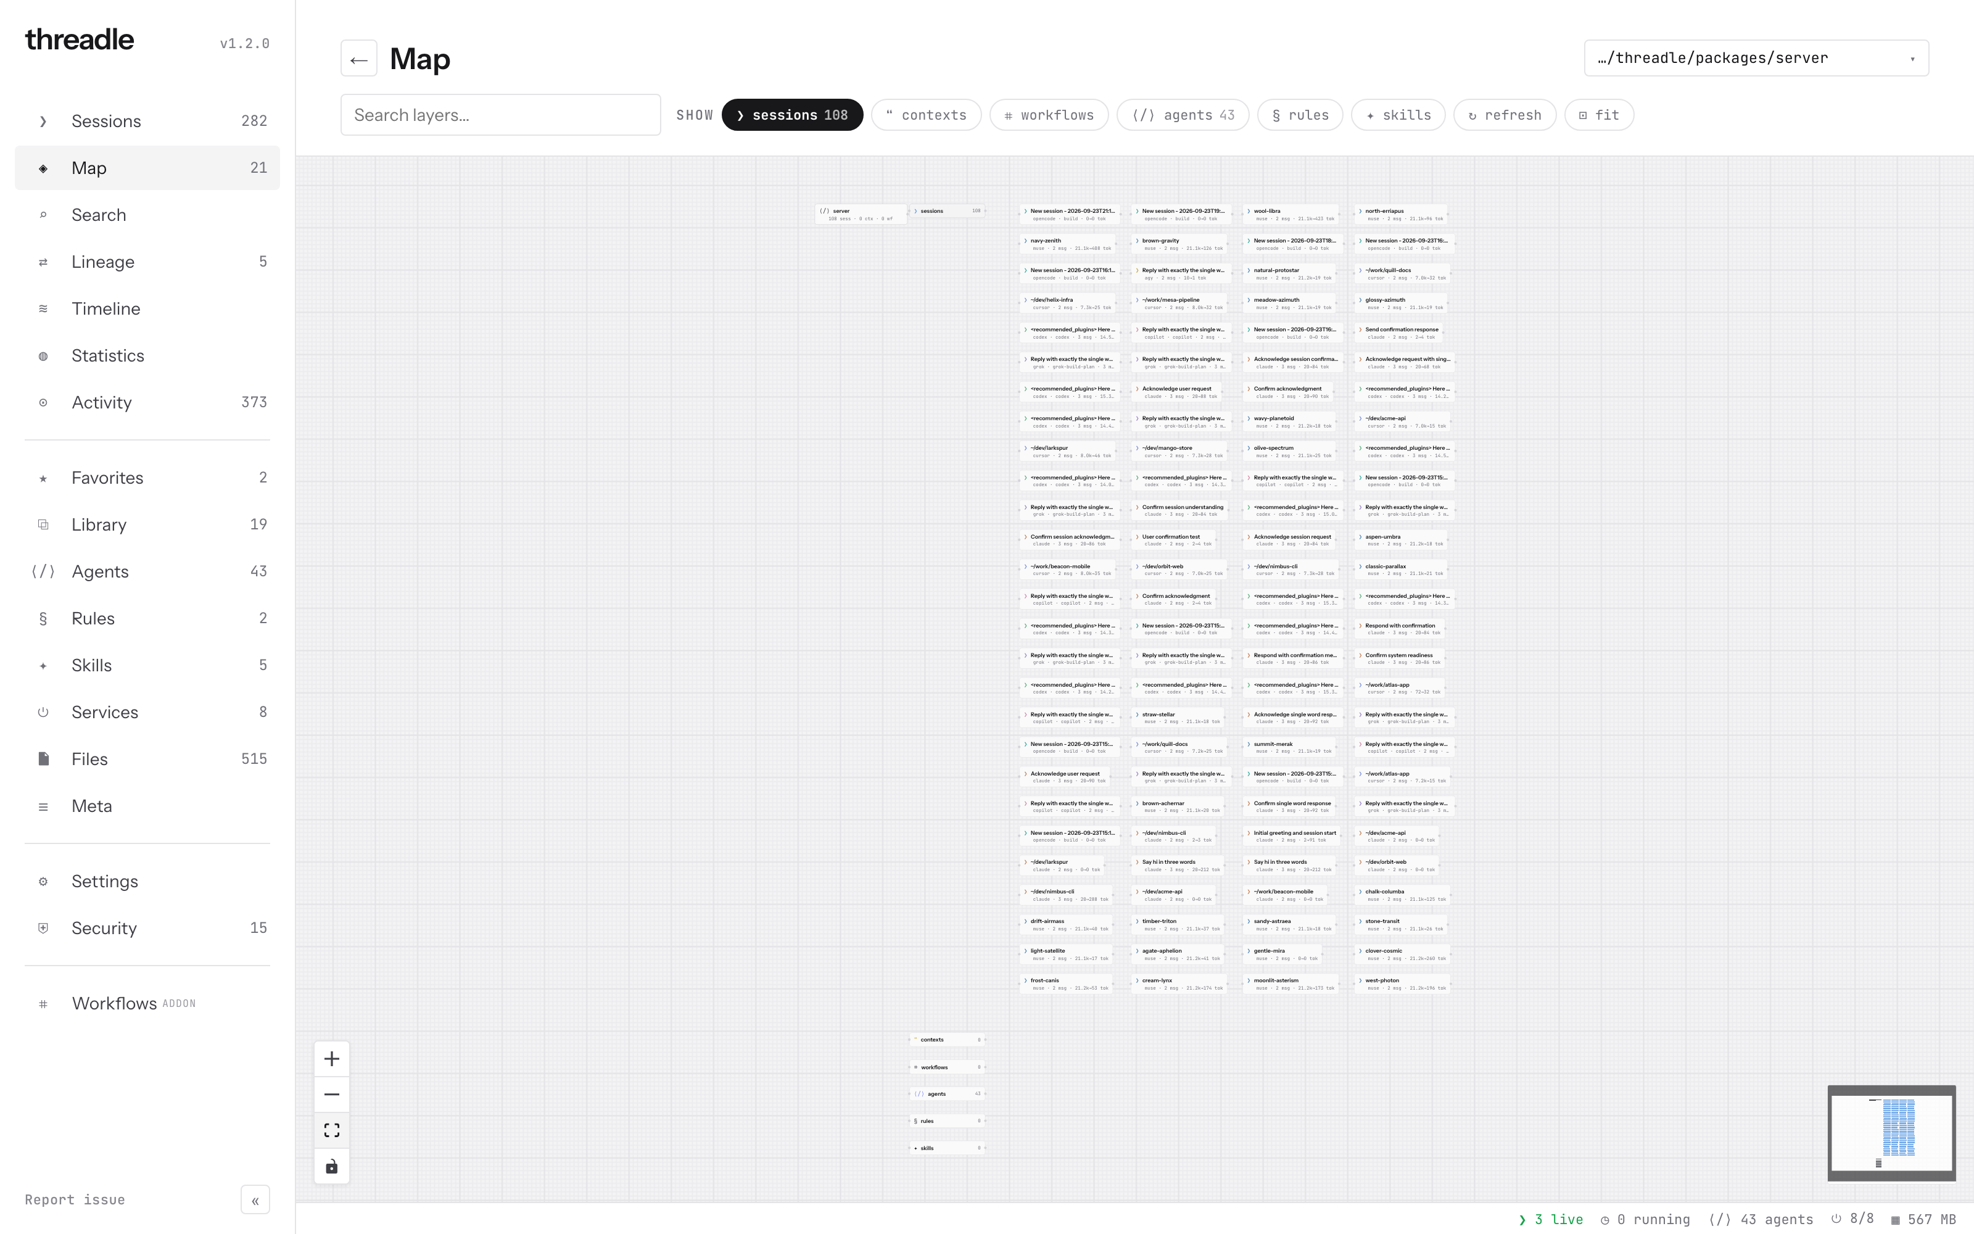
Task: Toggle the sessions 108 layer filter
Action: tap(792, 115)
